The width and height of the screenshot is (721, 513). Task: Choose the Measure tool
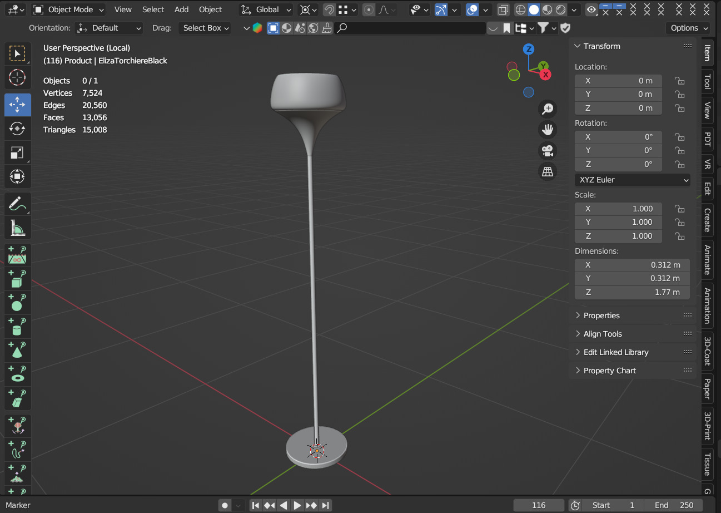[x=17, y=228]
